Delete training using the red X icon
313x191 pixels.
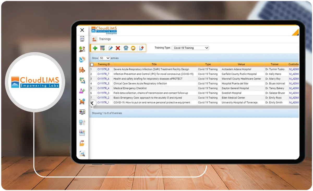118,48
